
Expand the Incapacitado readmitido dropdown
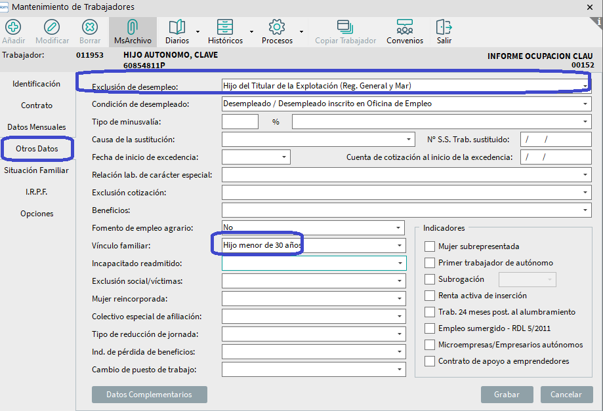(314, 263)
